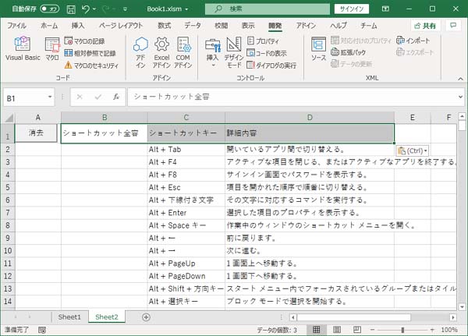Click the 100% zoom level
The image size is (468, 336).
449,330
